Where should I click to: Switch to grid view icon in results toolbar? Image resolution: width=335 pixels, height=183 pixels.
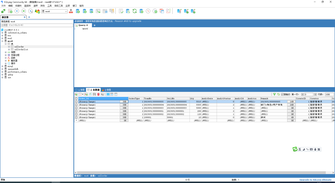(108, 94)
